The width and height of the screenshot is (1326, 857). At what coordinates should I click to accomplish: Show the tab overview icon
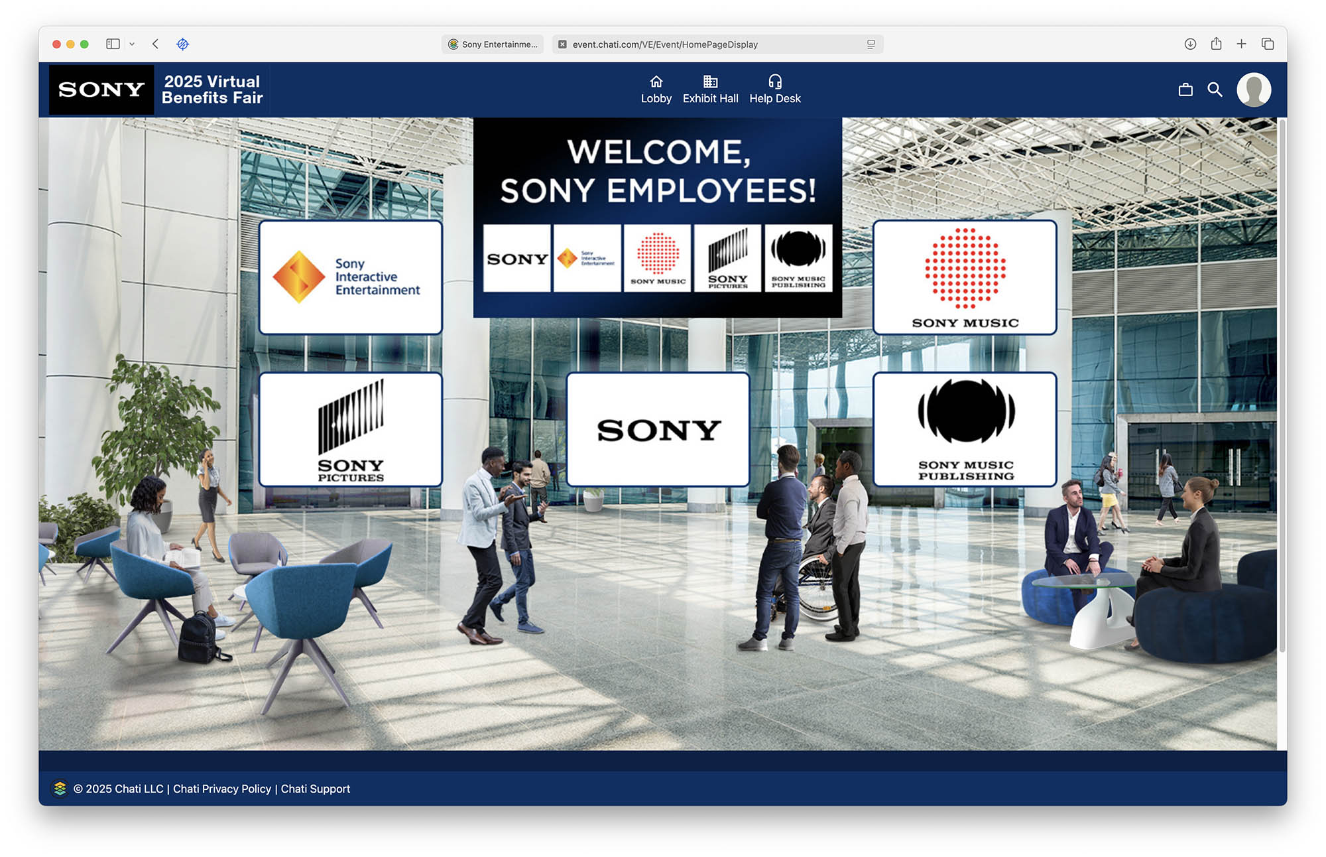point(1268,44)
